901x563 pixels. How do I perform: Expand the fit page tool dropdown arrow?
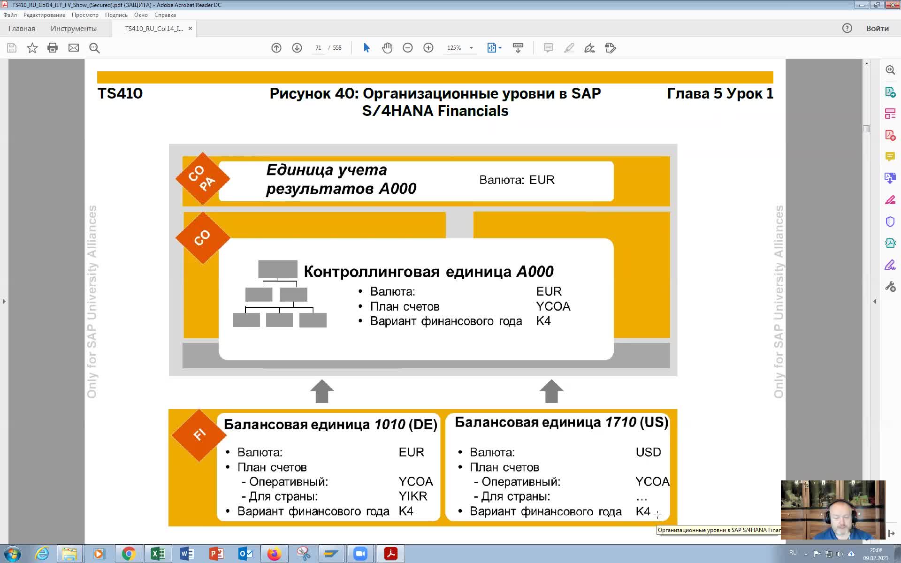tap(500, 48)
